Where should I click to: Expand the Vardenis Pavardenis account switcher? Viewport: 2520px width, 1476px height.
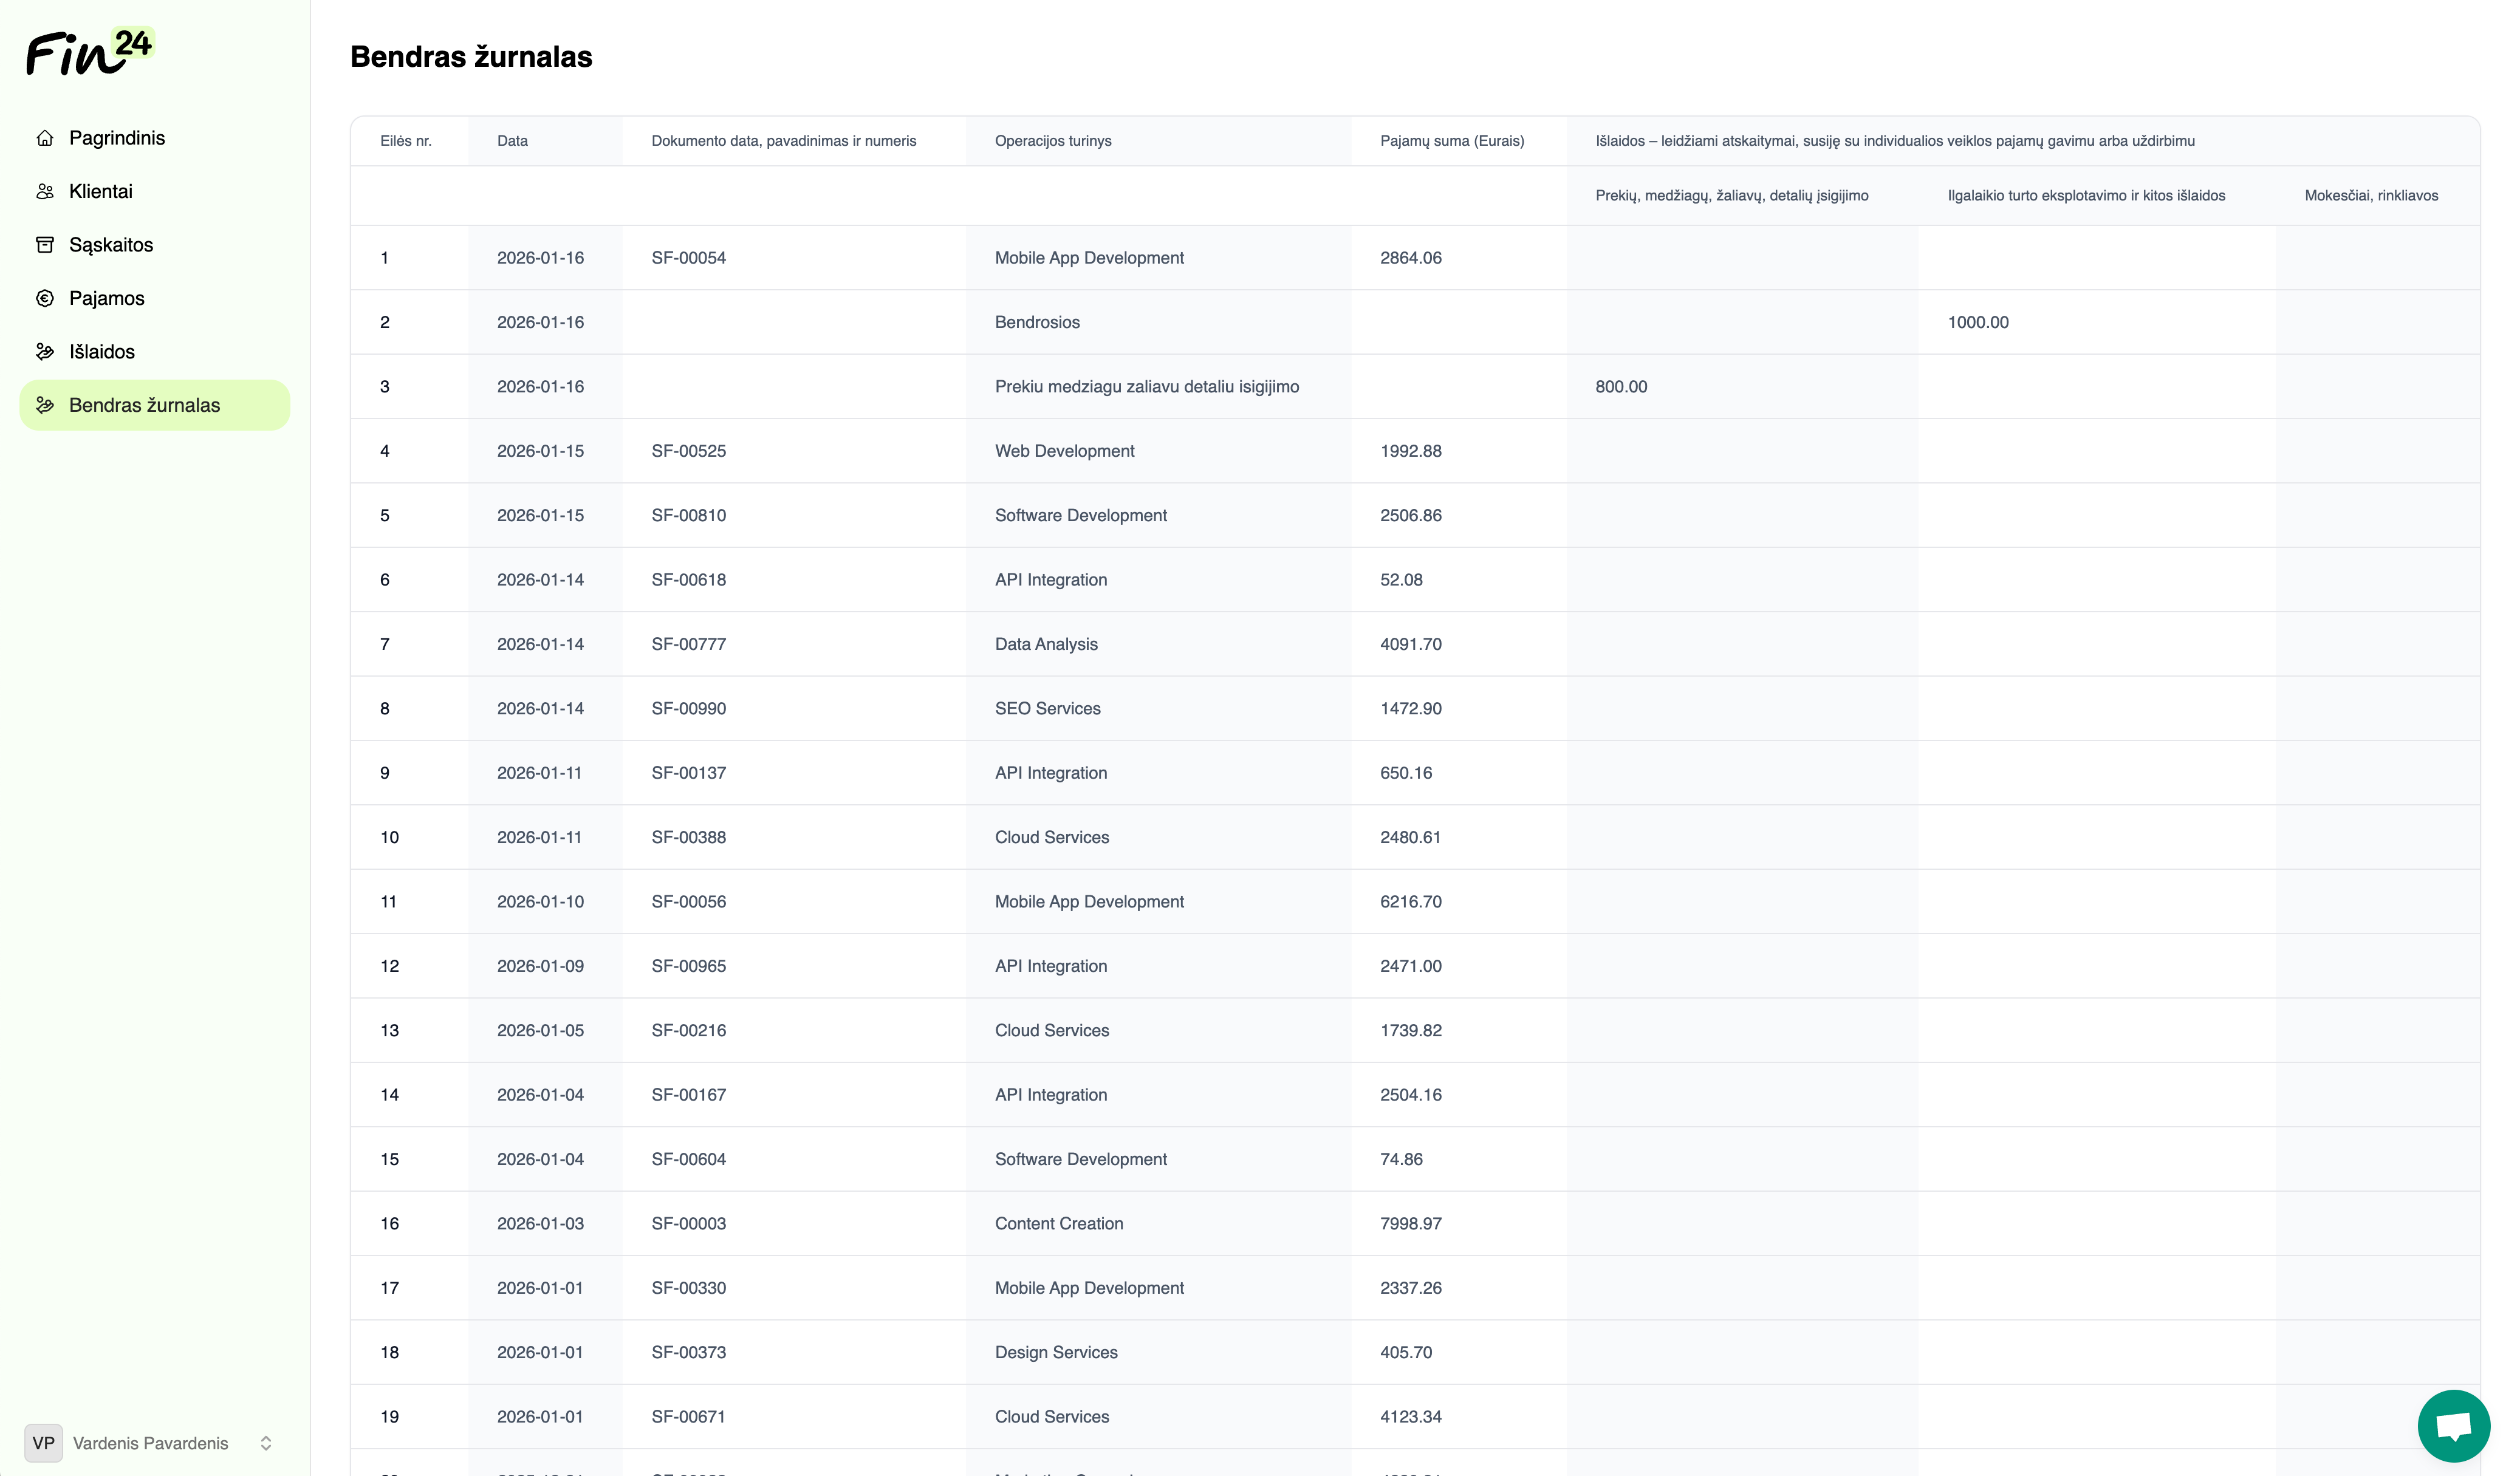click(x=266, y=1443)
